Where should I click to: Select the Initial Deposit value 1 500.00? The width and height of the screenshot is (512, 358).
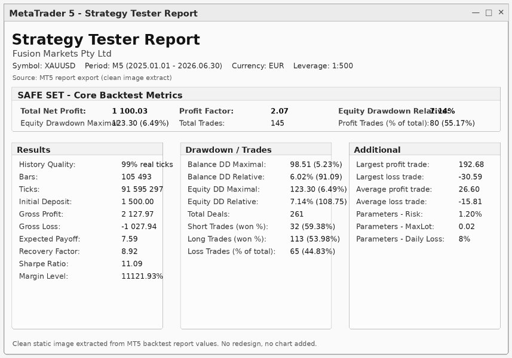[x=137, y=202]
